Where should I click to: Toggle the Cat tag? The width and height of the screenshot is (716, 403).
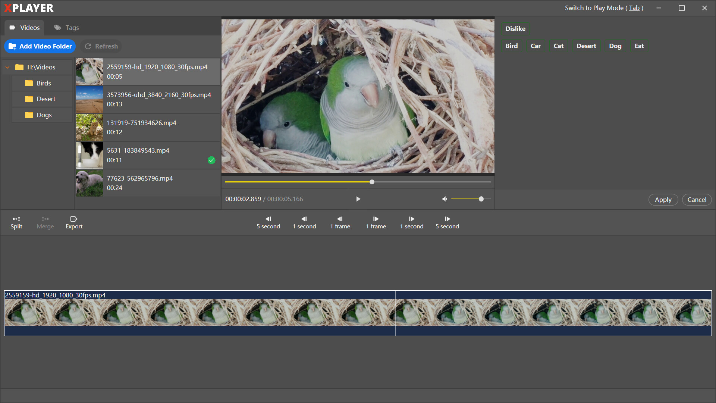click(558, 46)
